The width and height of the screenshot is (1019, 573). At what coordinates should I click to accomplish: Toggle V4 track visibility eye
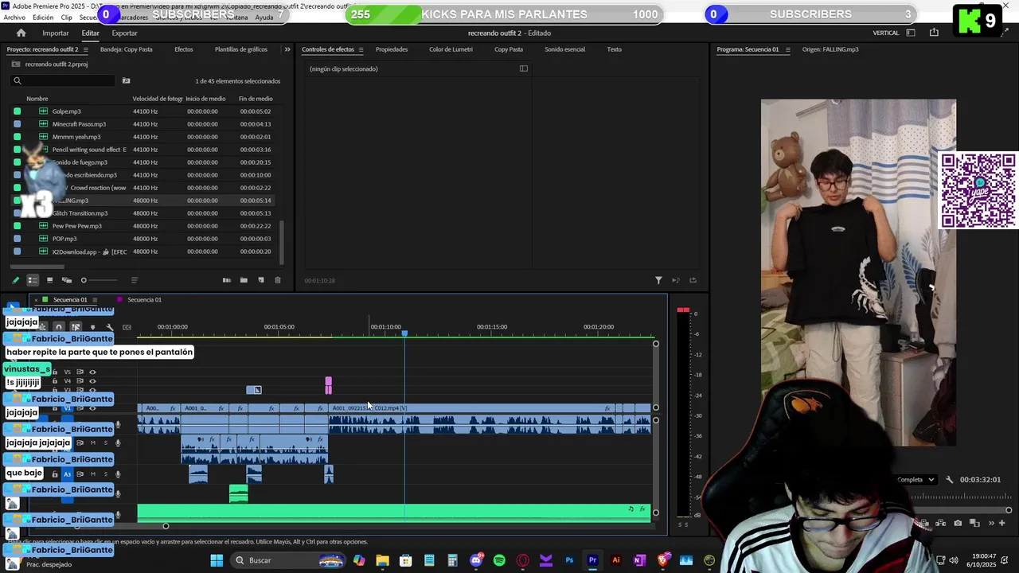tap(92, 381)
